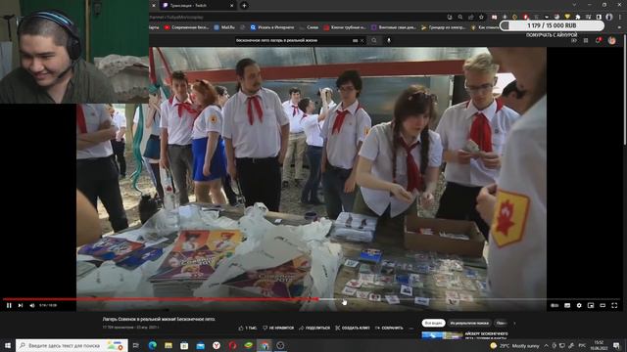Open the 'Искать в Интернете' bookmark

coord(272,27)
